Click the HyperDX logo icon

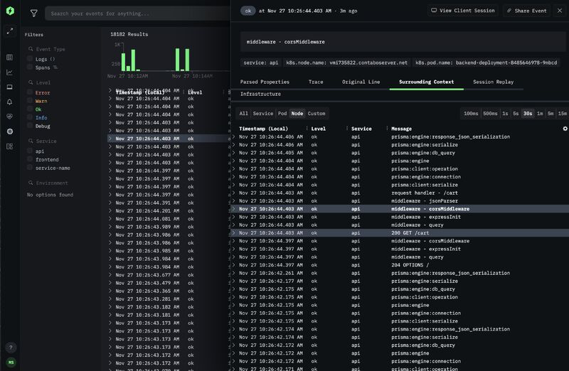[x=10, y=11]
